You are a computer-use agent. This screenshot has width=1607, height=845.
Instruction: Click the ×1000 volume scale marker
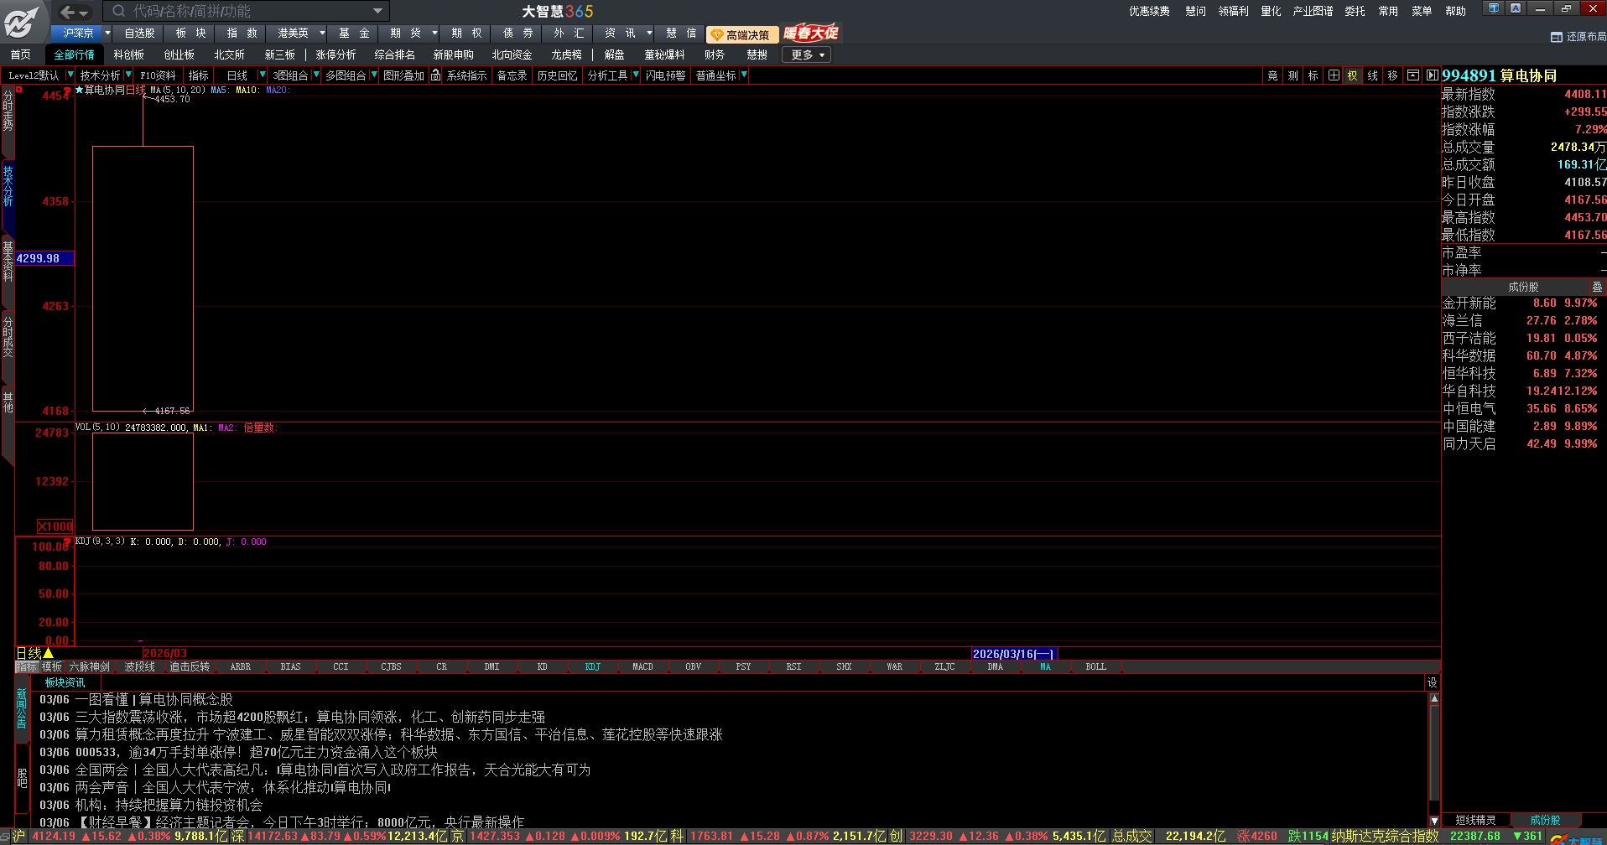click(55, 526)
